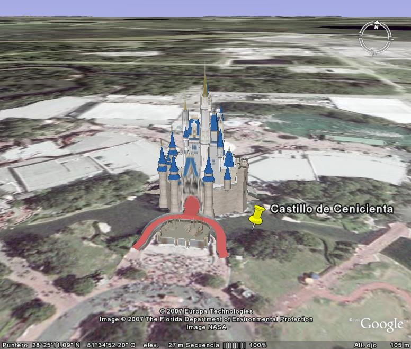Click the Google logo watermark

pyautogui.click(x=382, y=324)
